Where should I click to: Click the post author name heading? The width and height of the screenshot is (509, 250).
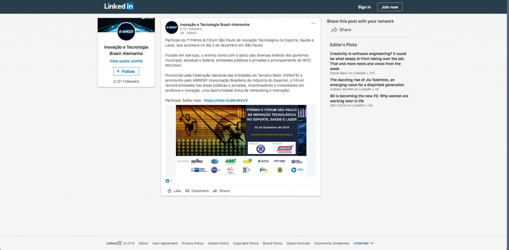point(215,25)
